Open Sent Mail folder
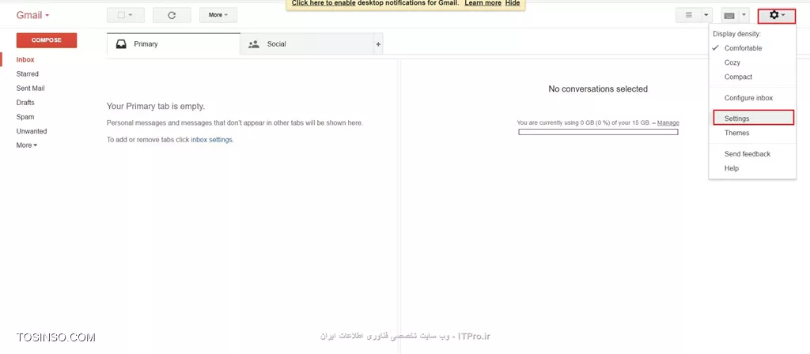Image resolution: width=810 pixels, height=354 pixels. point(31,88)
